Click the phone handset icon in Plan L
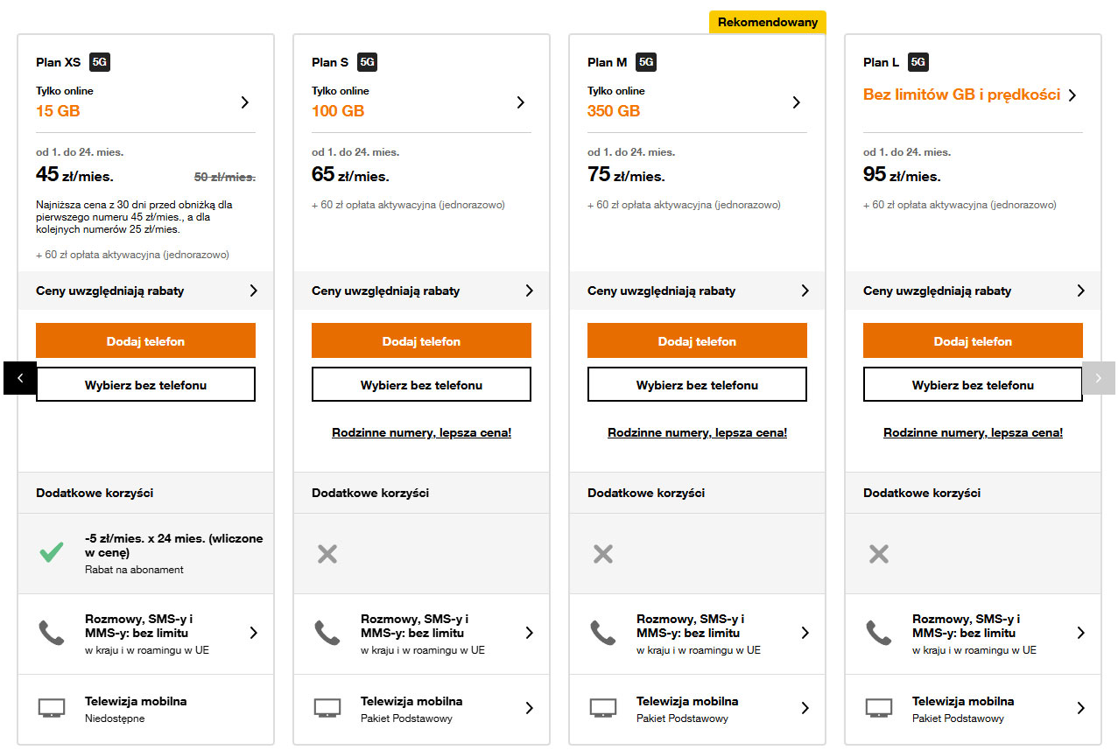Image resolution: width=1118 pixels, height=750 pixels. tap(878, 633)
